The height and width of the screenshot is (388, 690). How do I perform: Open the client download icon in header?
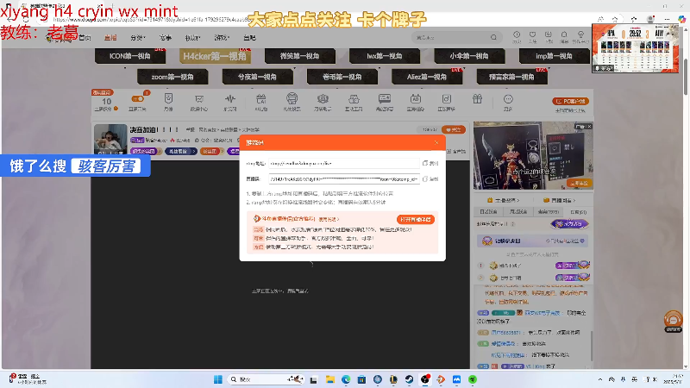pyautogui.click(x=549, y=36)
